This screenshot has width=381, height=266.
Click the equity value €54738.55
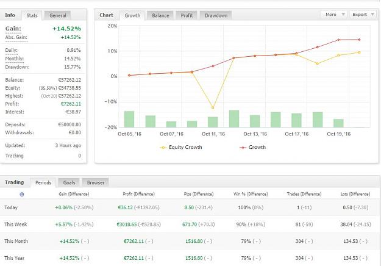(69, 88)
